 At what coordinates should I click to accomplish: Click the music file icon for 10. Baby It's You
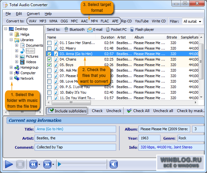point(56,92)
